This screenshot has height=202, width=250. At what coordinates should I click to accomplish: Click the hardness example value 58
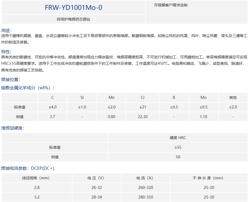(x=178, y=157)
